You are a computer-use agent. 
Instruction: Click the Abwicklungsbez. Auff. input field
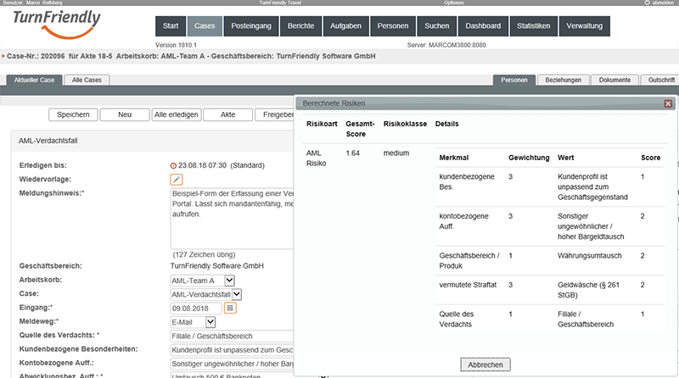[232, 375]
